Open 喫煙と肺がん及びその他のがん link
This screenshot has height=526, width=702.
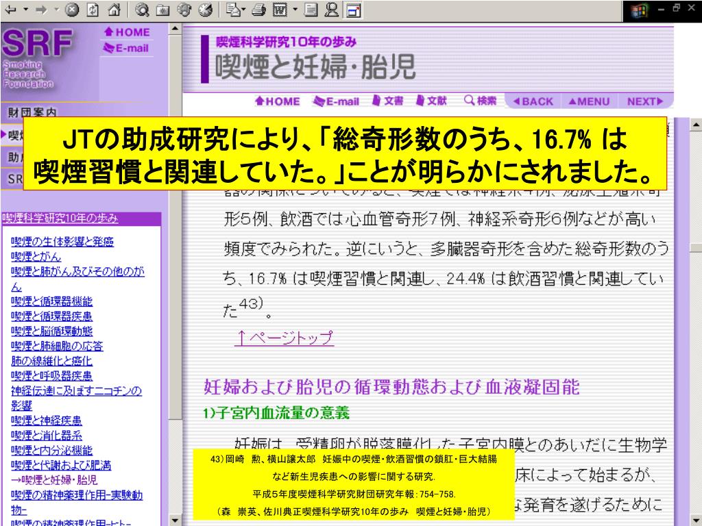point(77,279)
